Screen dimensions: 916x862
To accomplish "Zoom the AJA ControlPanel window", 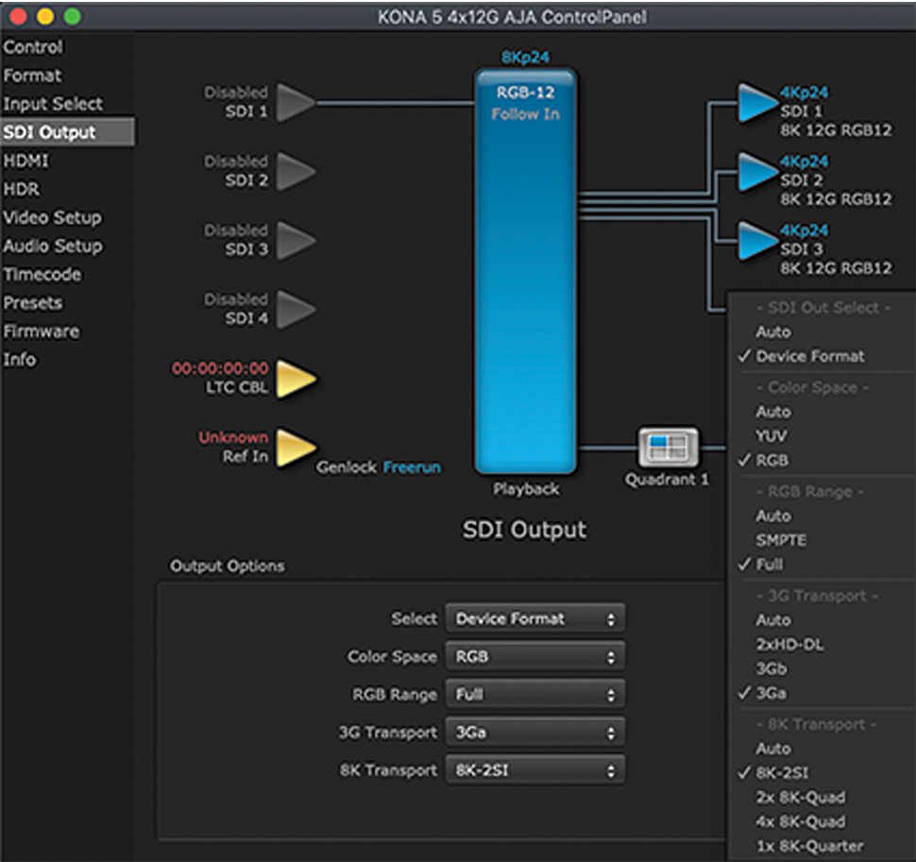I will (x=73, y=16).
